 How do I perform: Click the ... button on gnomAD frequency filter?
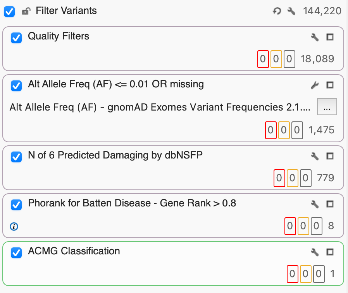326,107
